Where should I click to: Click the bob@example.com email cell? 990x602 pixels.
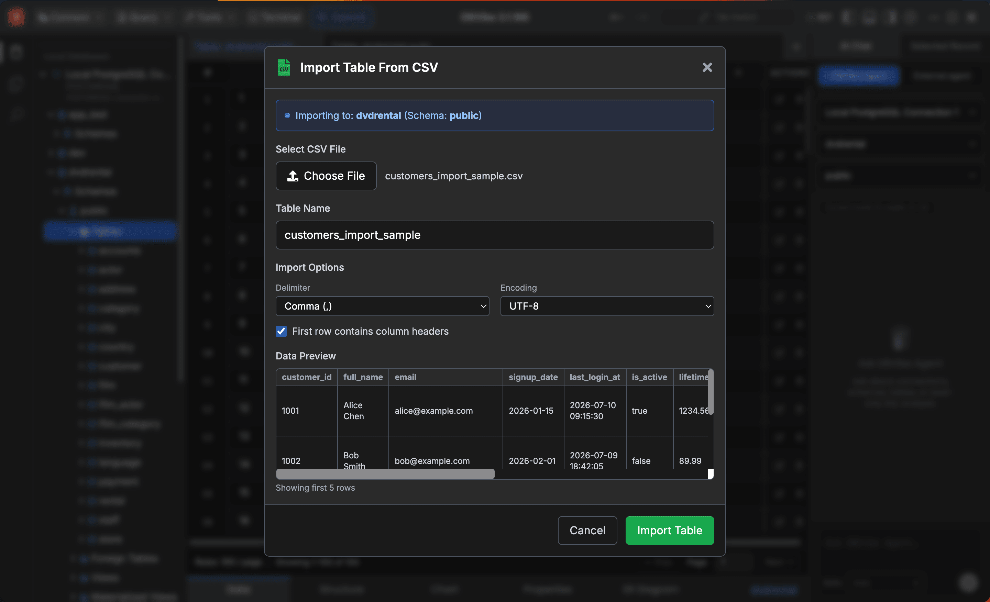pyautogui.click(x=445, y=453)
